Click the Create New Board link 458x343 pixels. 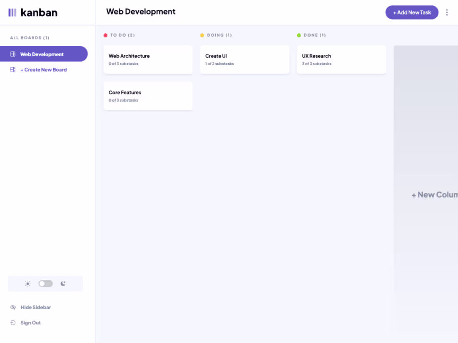tap(44, 70)
